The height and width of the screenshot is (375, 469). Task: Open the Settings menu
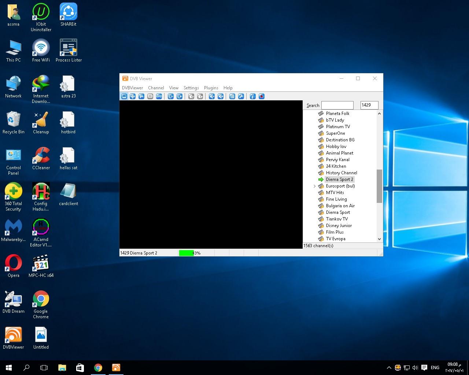[x=191, y=88]
